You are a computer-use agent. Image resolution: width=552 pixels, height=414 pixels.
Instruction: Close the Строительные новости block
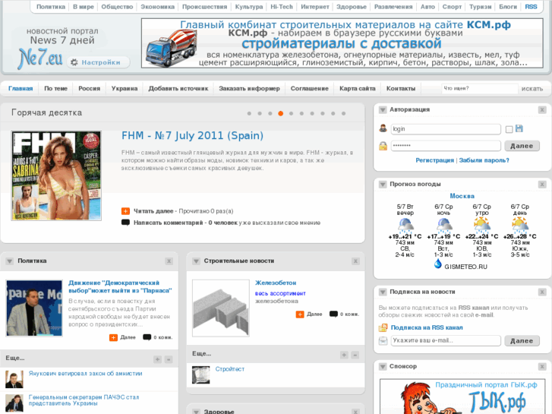pos(355,261)
